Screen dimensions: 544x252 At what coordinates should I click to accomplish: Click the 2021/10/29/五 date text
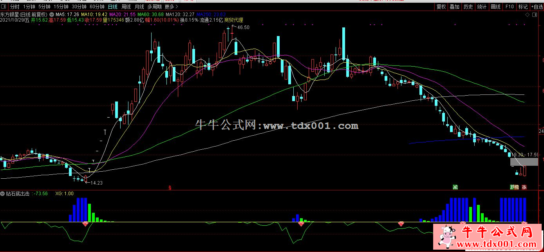14,20
